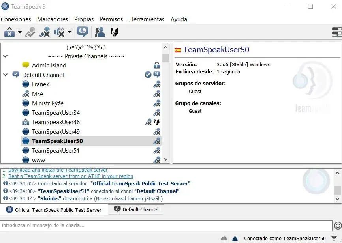Focus the chat message input field

166,226
